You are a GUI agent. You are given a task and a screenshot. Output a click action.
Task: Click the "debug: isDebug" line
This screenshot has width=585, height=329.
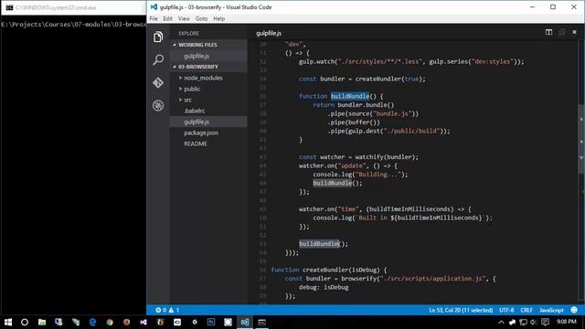click(x=324, y=287)
